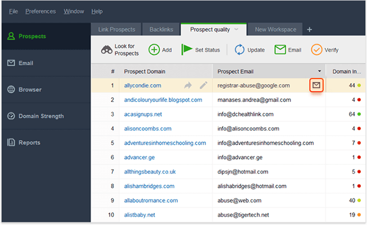Open the Domain Strength section
The image size is (367, 225).
click(x=46, y=116)
